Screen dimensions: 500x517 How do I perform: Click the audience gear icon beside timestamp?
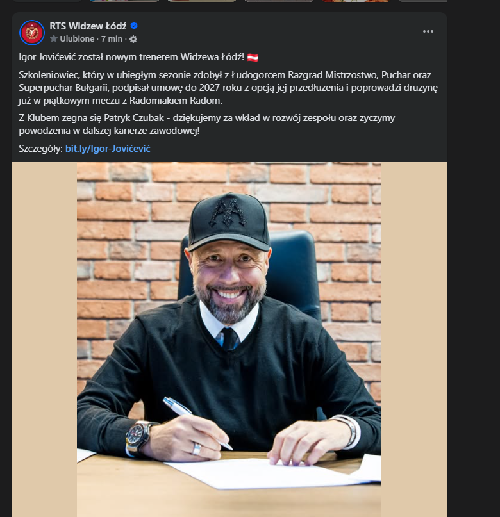tap(133, 38)
